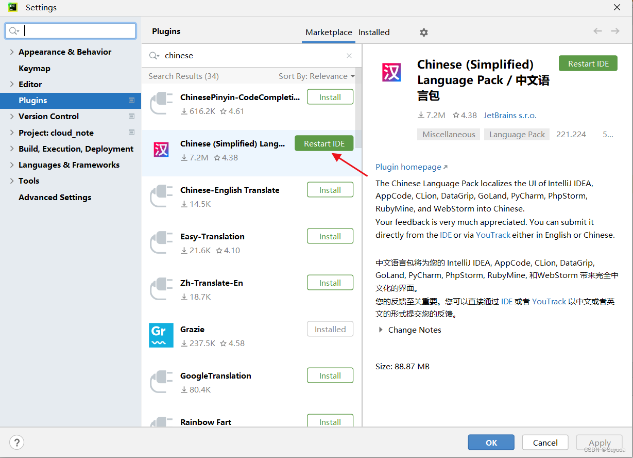The image size is (633, 458).
Task: Install the Easy-Translation plugin
Action: click(x=330, y=236)
